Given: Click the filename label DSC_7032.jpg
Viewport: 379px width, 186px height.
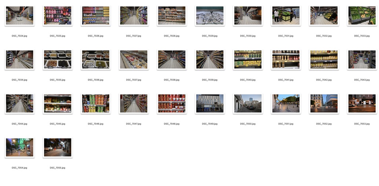Looking at the screenshot, I should click(x=324, y=36).
